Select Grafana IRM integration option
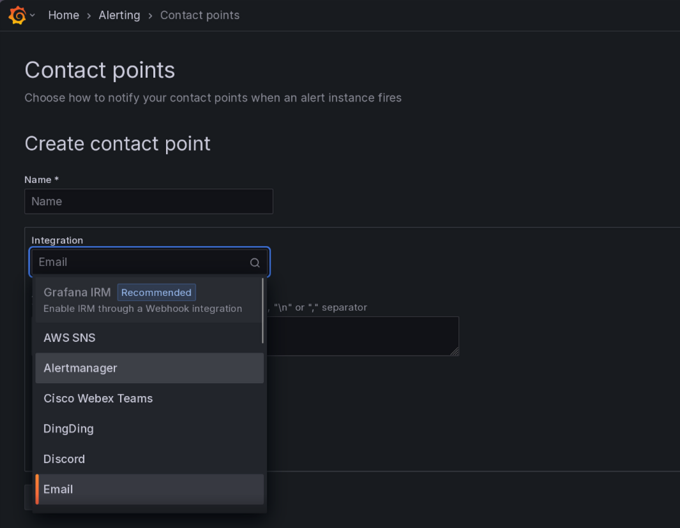The width and height of the screenshot is (680, 528). click(149, 300)
